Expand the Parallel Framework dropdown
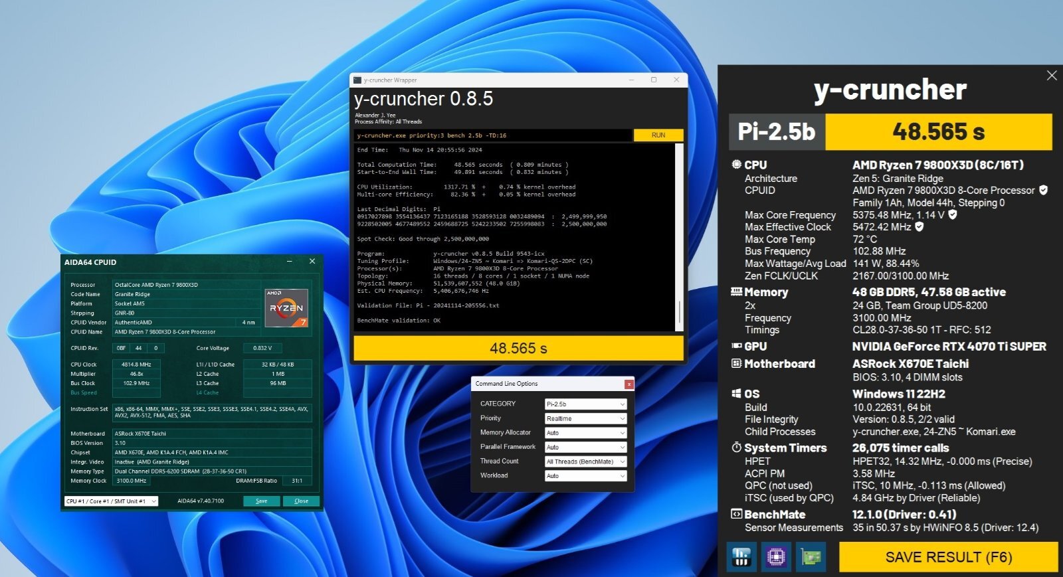Viewport: 1063px width, 577px height. click(x=585, y=447)
